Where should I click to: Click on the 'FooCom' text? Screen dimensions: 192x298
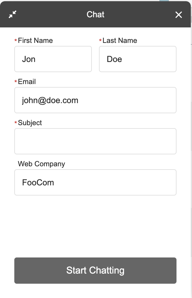pyautogui.click(x=38, y=182)
